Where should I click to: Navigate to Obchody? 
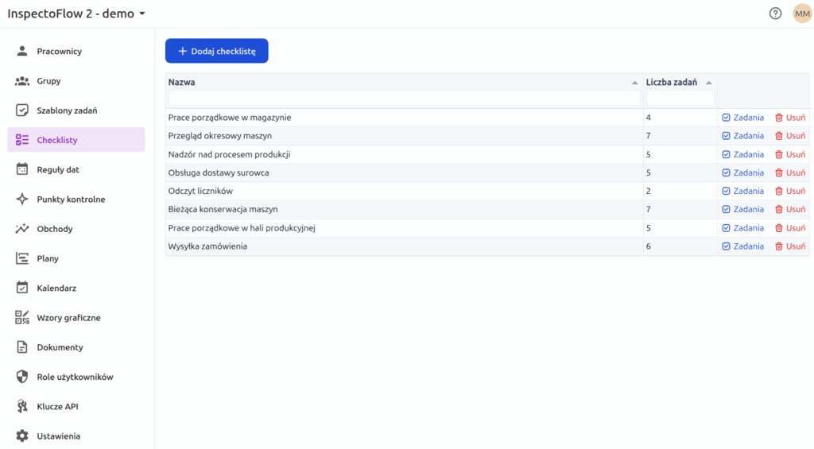pyautogui.click(x=76, y=228)
